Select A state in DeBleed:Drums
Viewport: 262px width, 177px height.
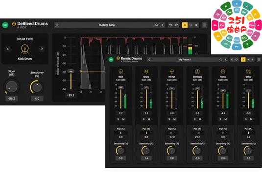[x=185, y=25]
